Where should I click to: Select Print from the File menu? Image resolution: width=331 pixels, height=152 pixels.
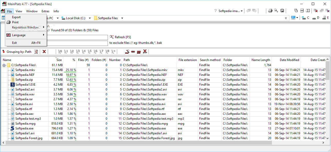click(x=25, y=22)
